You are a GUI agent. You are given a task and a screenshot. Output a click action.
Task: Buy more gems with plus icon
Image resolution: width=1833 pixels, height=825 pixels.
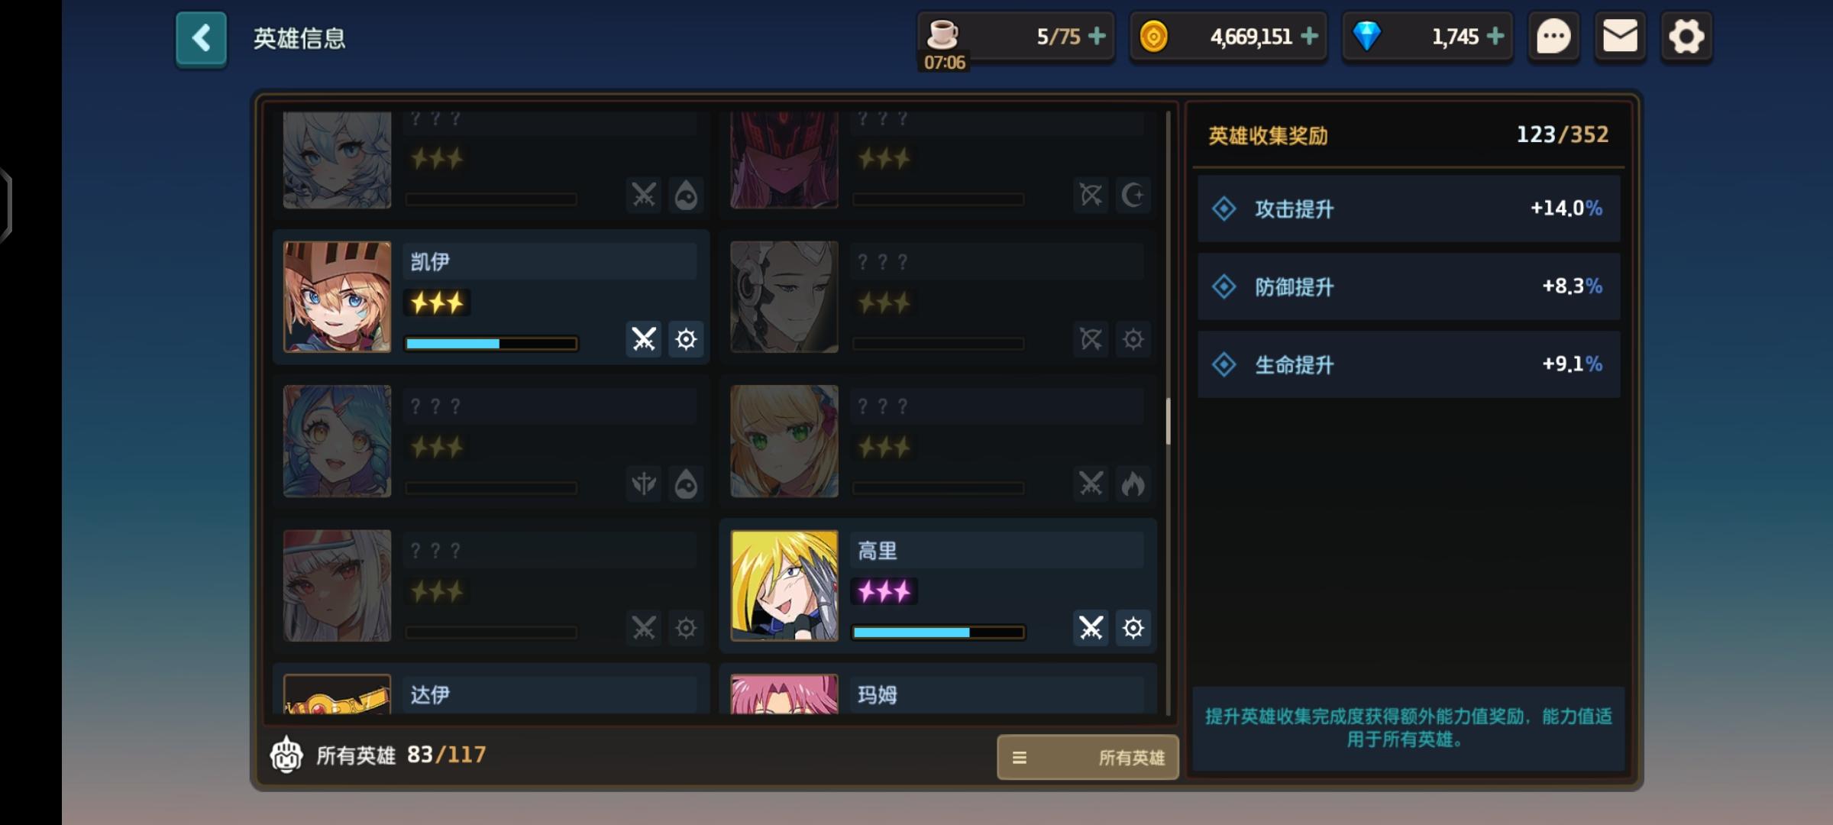(1495, 36)
